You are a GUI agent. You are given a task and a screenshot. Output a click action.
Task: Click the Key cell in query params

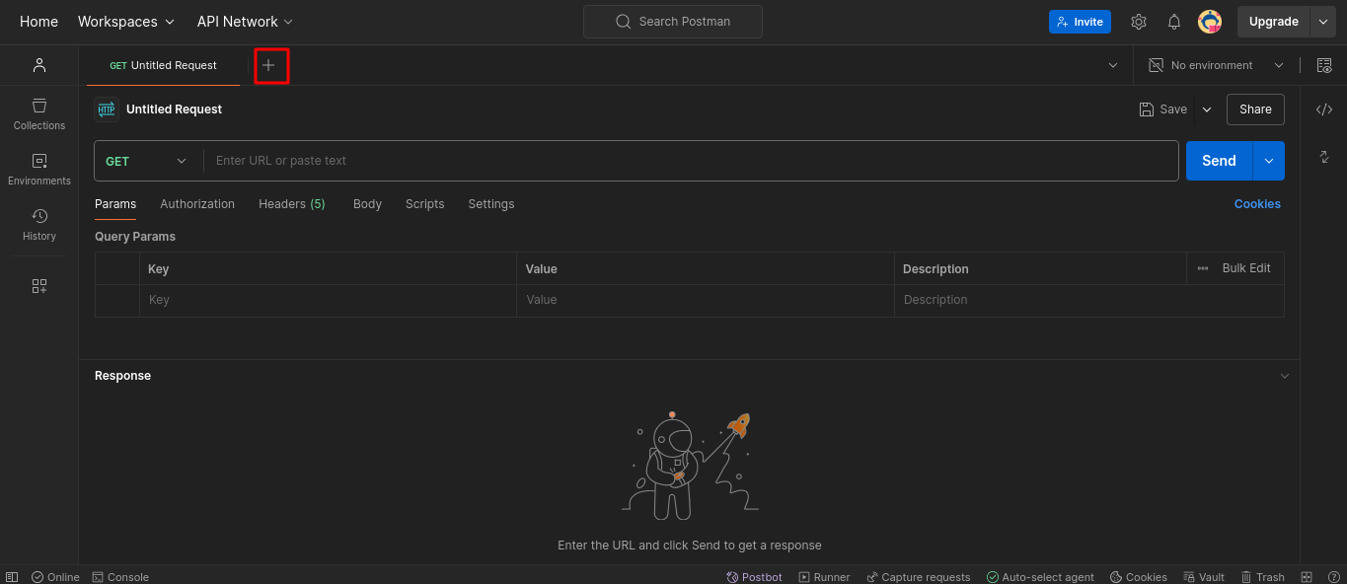328,300
